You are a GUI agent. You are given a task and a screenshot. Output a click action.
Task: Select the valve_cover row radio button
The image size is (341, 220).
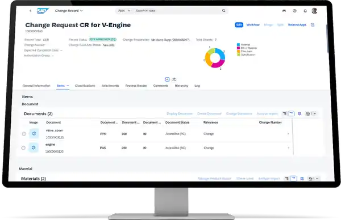tap(24, 134)
